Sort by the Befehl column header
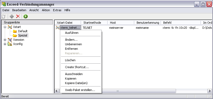This screenshot has width=213, height=99. [181, 23]
